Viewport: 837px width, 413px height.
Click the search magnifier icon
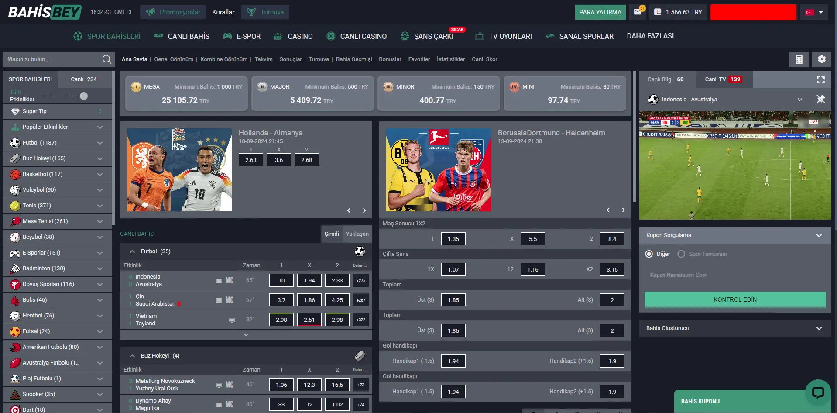click(x=106, y=59)
